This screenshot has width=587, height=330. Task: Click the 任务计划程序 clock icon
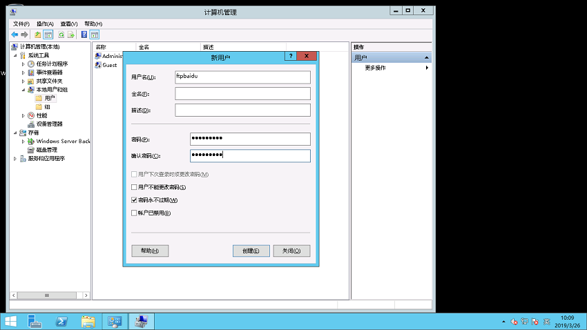(31, 64)
